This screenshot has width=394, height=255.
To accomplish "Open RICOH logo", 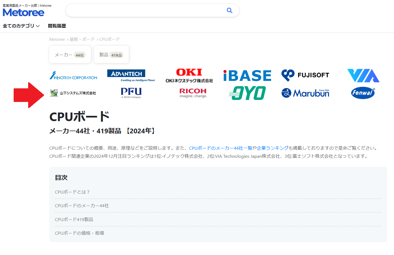I will click(x=193, y=93).
